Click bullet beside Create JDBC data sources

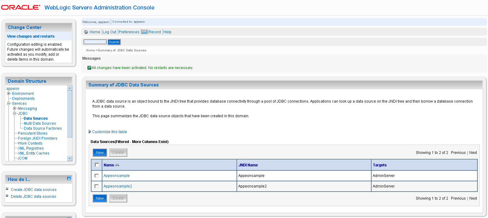[x=7, y=189]
